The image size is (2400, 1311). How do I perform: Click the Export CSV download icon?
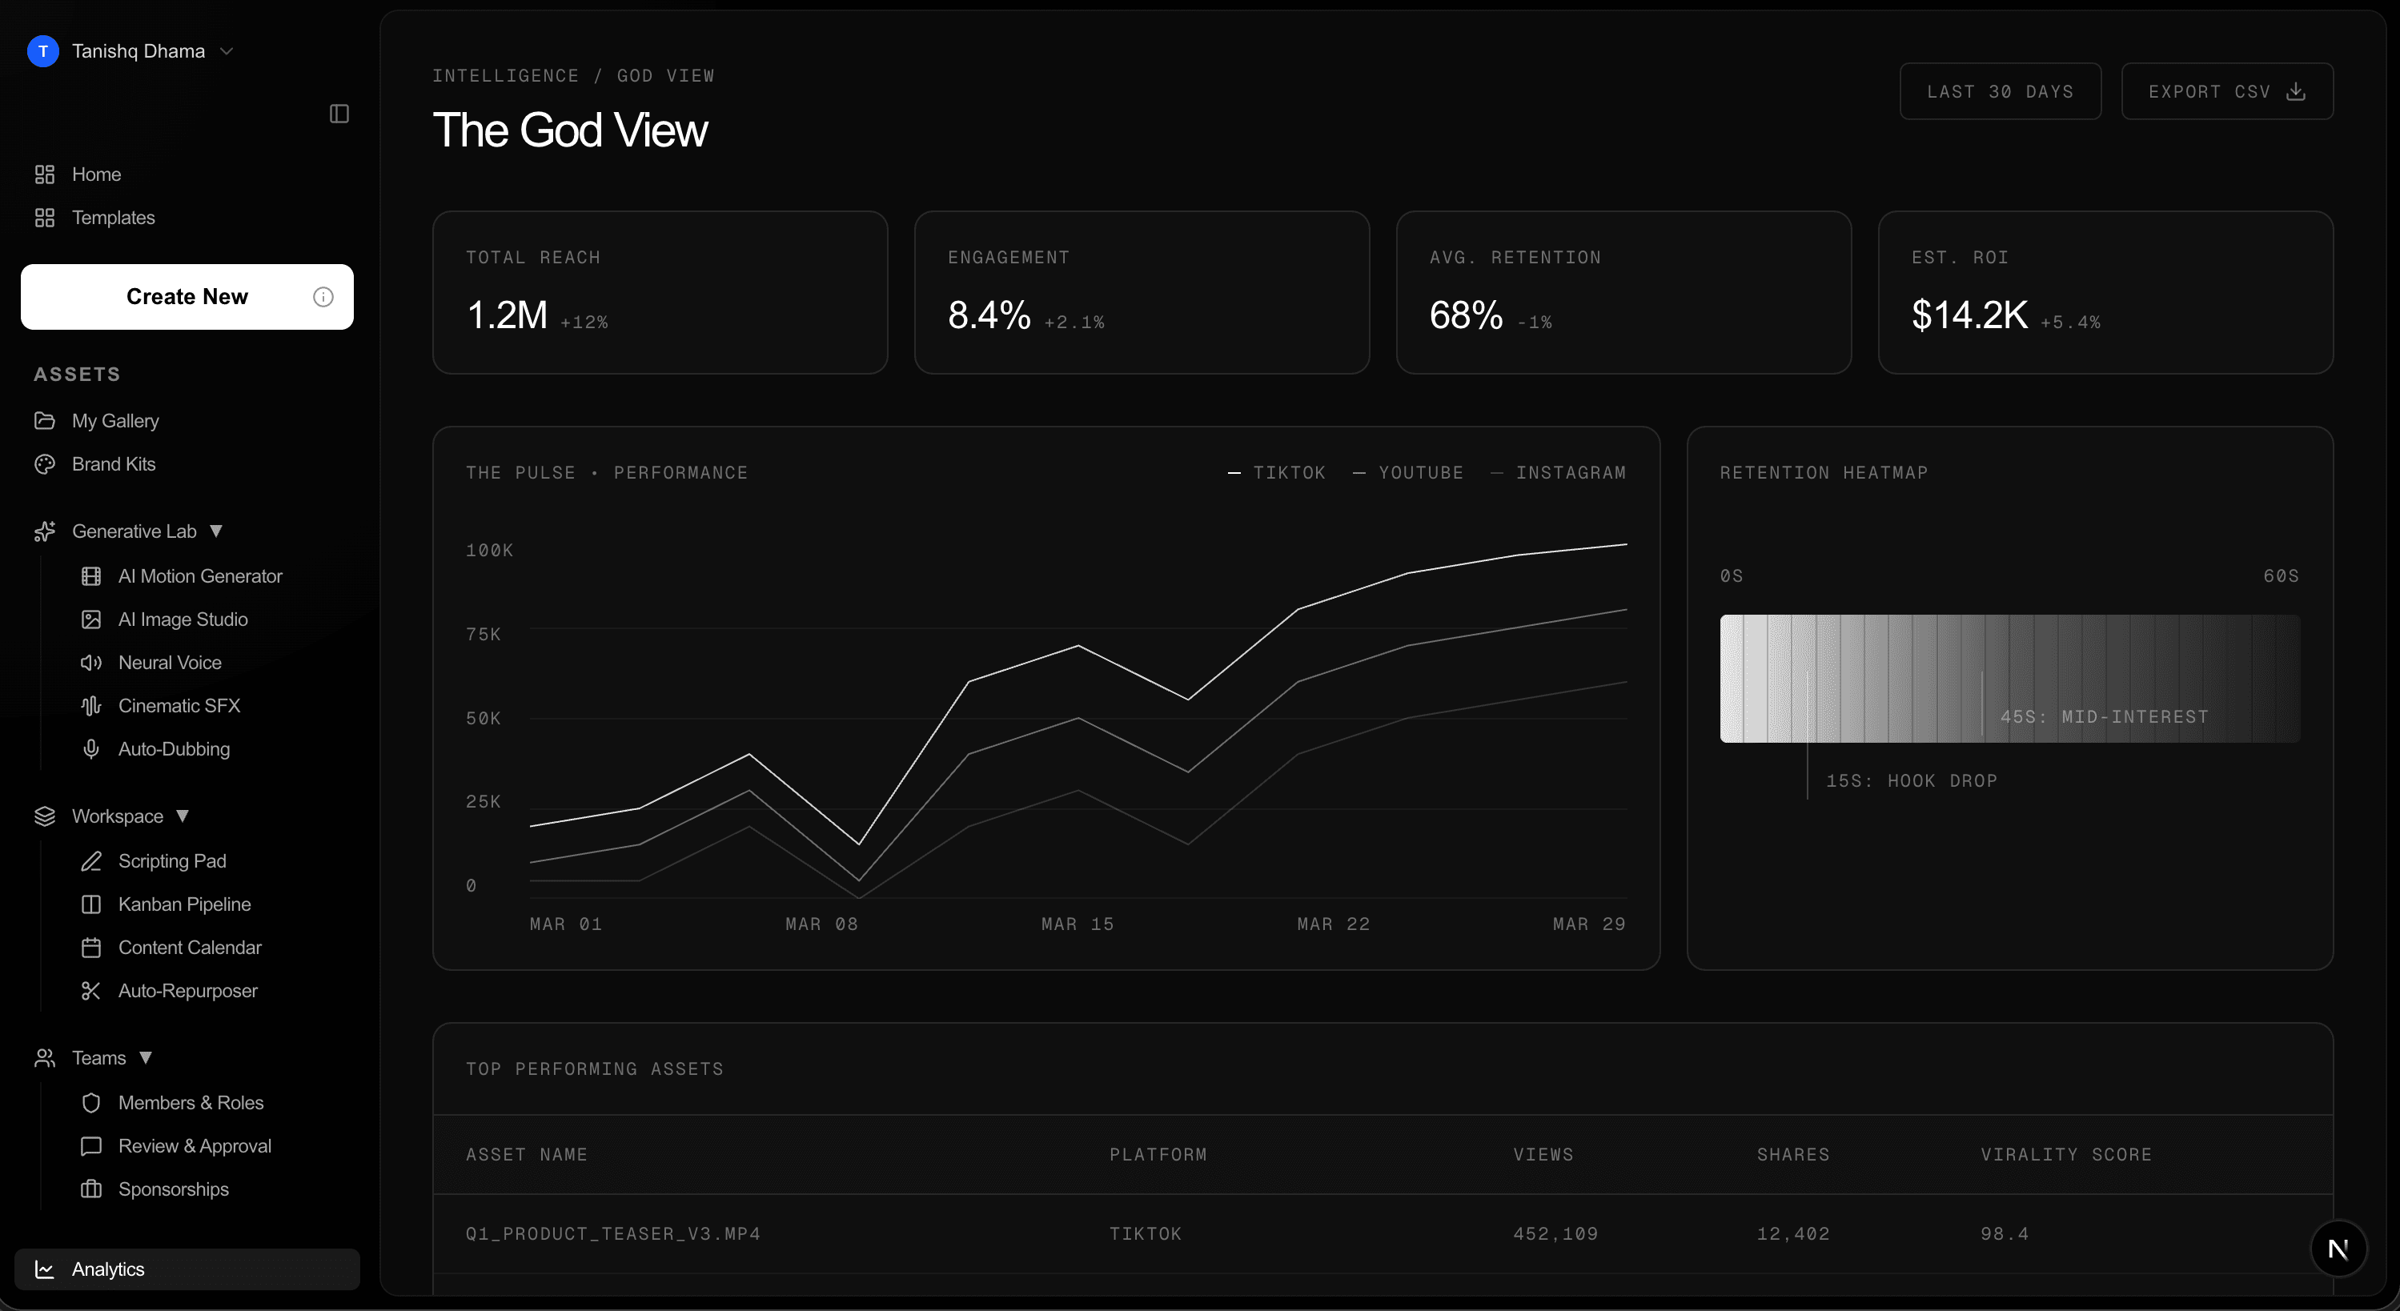click(x=2296, y=91)
